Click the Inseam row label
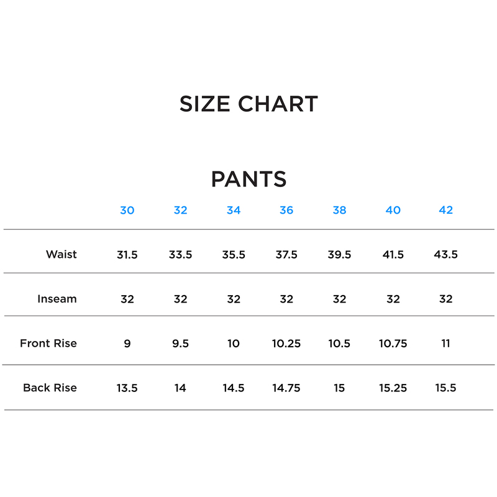The width and height of the screenshot is (497, 497). click(57, 299)
